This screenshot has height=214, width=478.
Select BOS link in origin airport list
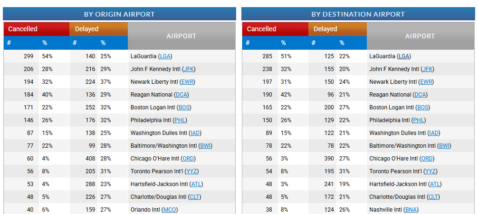point(184,107)
